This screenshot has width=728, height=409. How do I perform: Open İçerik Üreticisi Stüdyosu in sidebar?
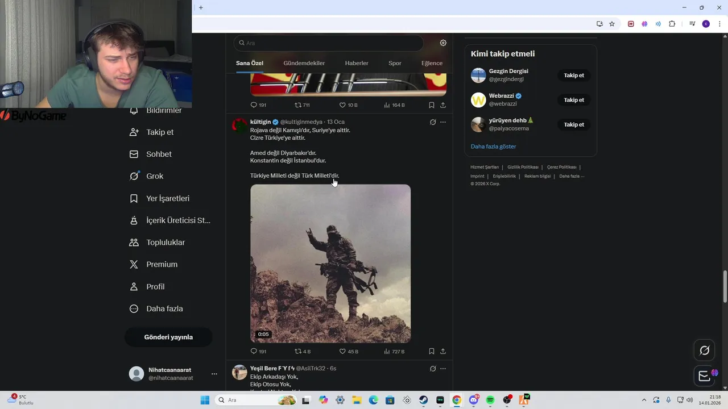click(170, 220)
